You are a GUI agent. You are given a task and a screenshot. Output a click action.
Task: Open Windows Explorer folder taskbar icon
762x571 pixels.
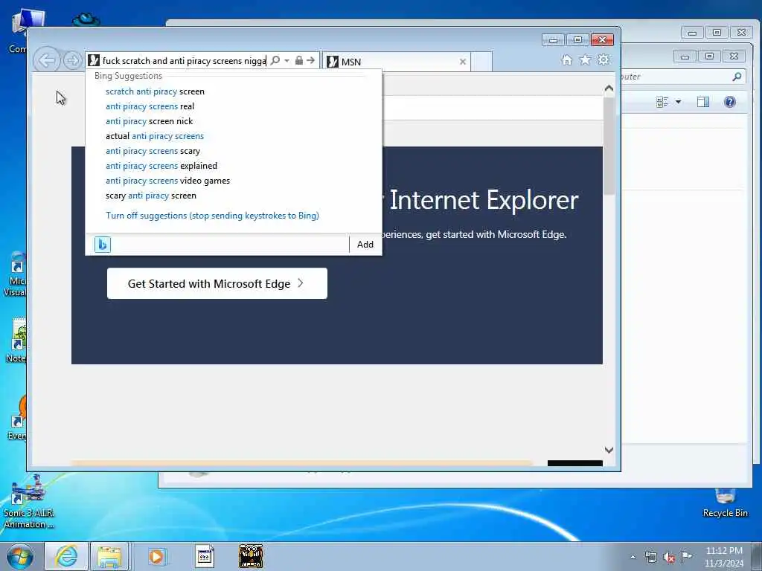click(110, 556)
